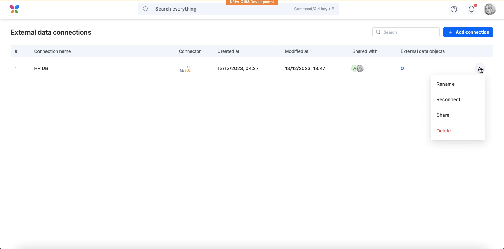Open the user profile avatar
The height and width of the screenshot is (249, 504).
click(490, 9)
